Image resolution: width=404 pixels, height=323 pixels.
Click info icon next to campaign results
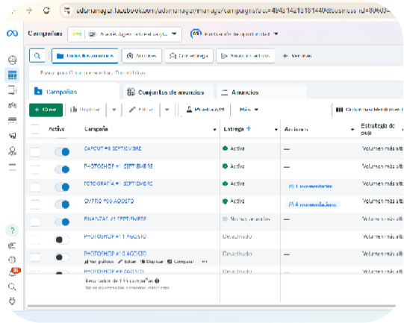pos(157,280)
